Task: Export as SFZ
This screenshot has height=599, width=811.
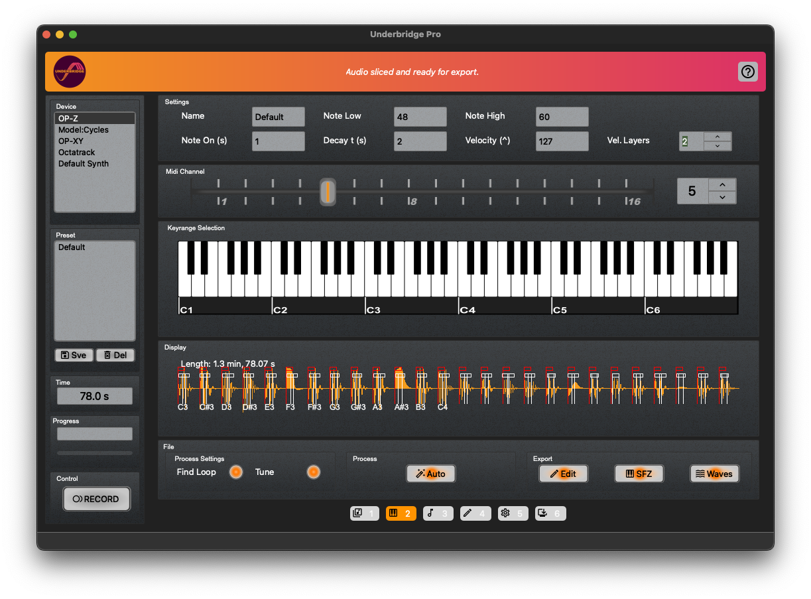Action: click(x=639, y=474)
